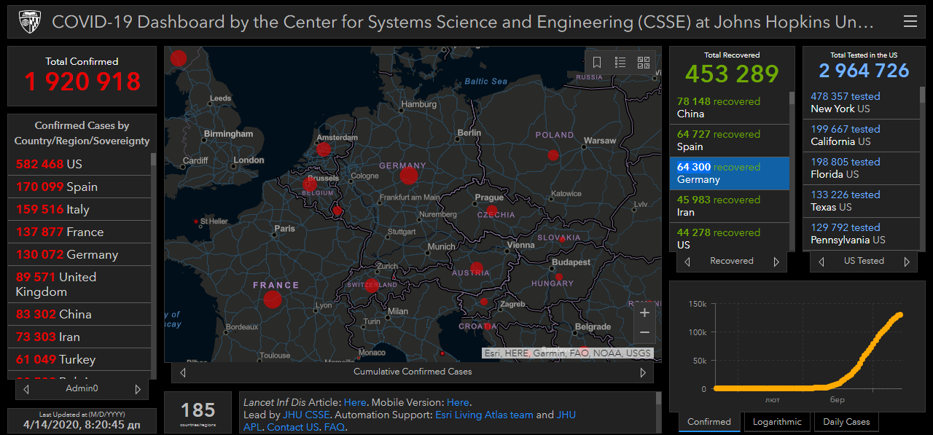Previous arrow in US Tested panel

click(x=821, y=262)
